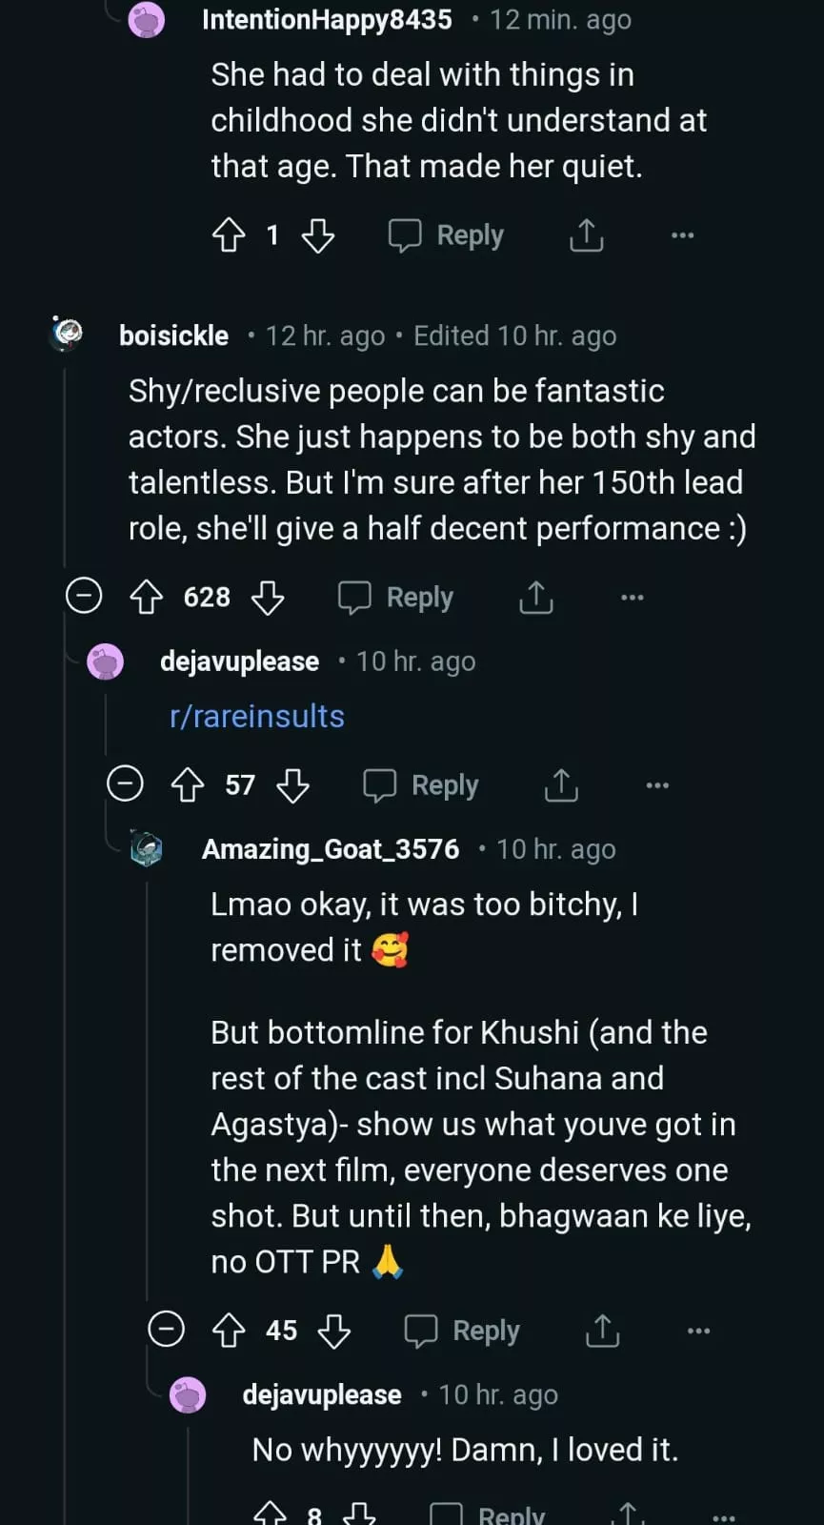Open more options for Amazing_Goat_3576's comment
Viewport: 824px width, 1525px height.
[698, 1331]
